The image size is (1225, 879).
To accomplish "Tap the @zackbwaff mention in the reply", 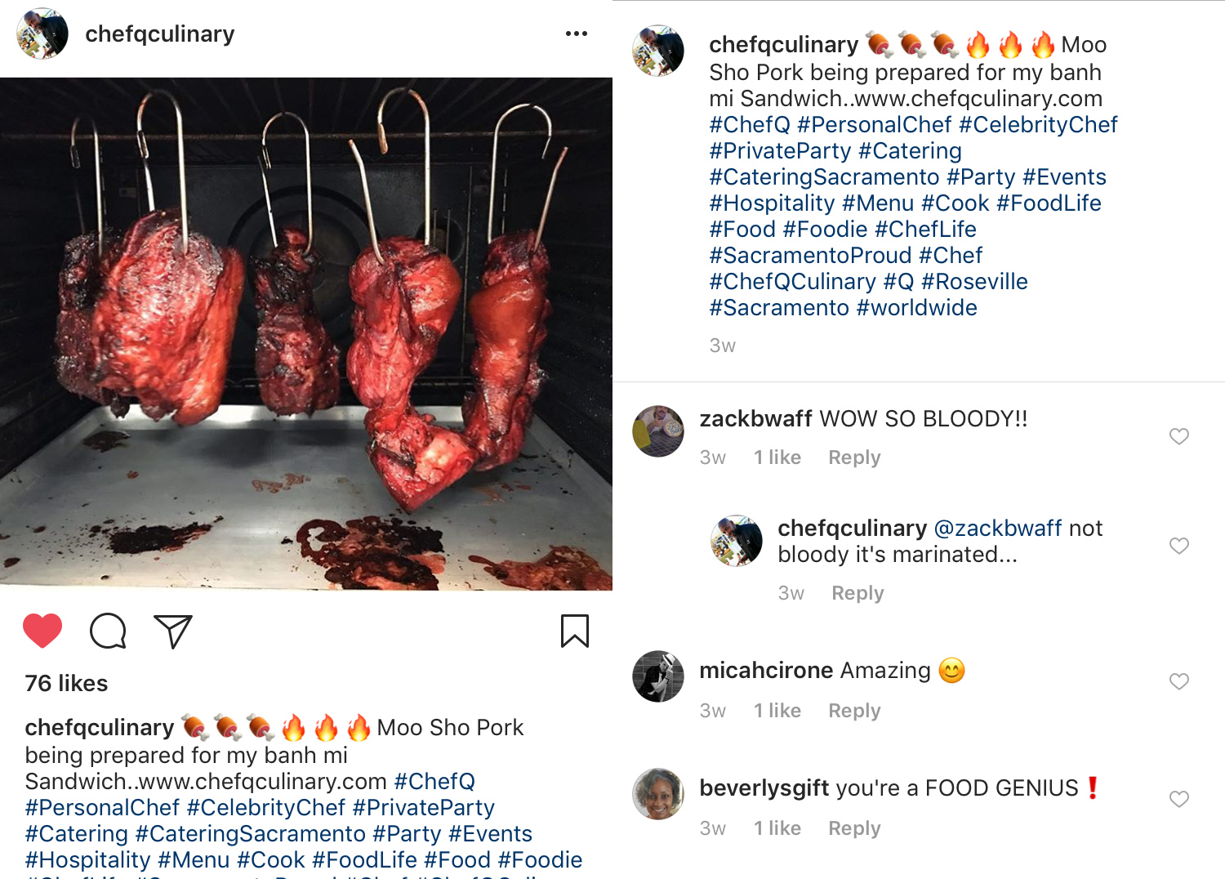I will (x=997, y=529).
